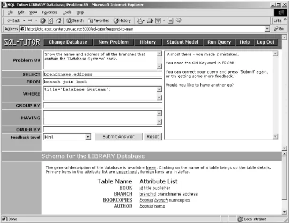Click the Reset button

pyautogui.click(x=153, y=137)
